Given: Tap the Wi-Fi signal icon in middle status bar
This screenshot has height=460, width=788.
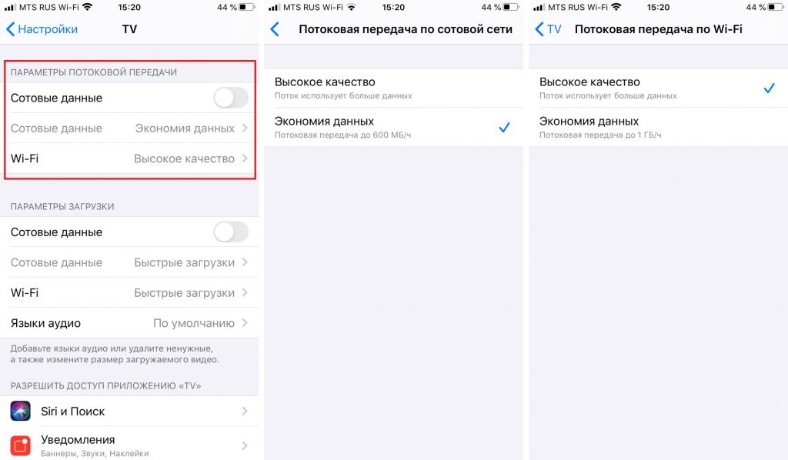Looking at the screenshot, I should pyautogui.click(x=351, y=7).
